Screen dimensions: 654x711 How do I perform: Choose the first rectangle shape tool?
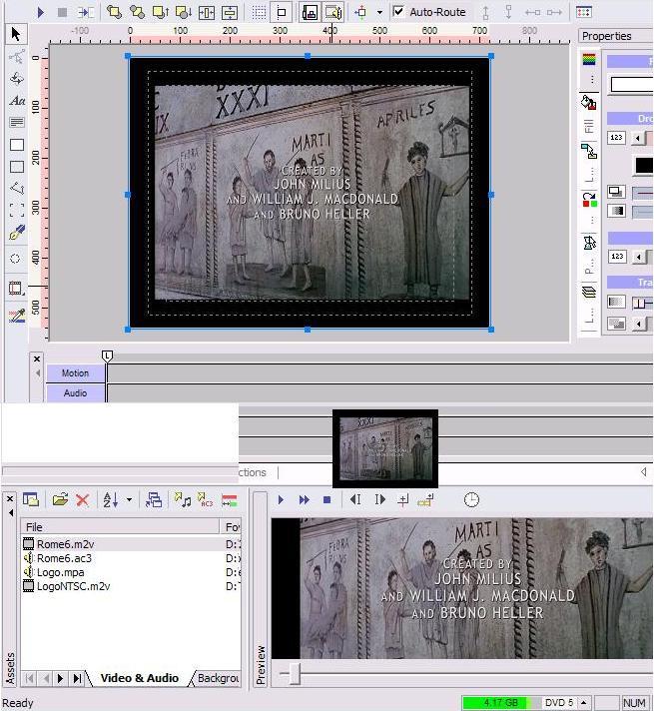[17, 145]
